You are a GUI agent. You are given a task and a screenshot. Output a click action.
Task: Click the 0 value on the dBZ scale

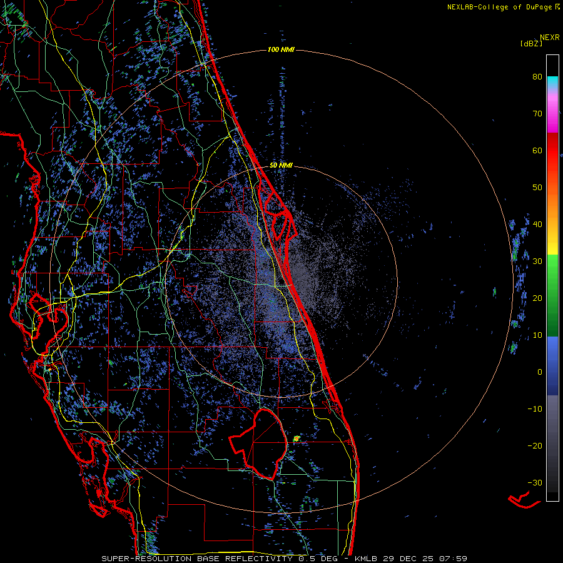point(540,372)
